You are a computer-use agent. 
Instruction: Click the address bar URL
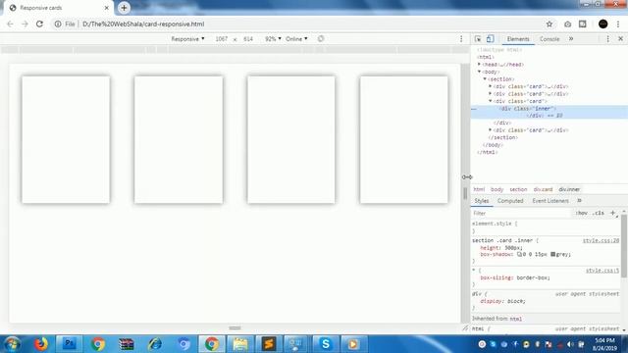[x=143, y=24]
